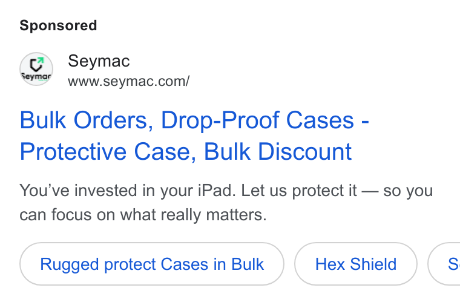Click the partially visible chip beside Hex Shield
460x305 pixels.
pyautogui.click(x=444, y=264)
